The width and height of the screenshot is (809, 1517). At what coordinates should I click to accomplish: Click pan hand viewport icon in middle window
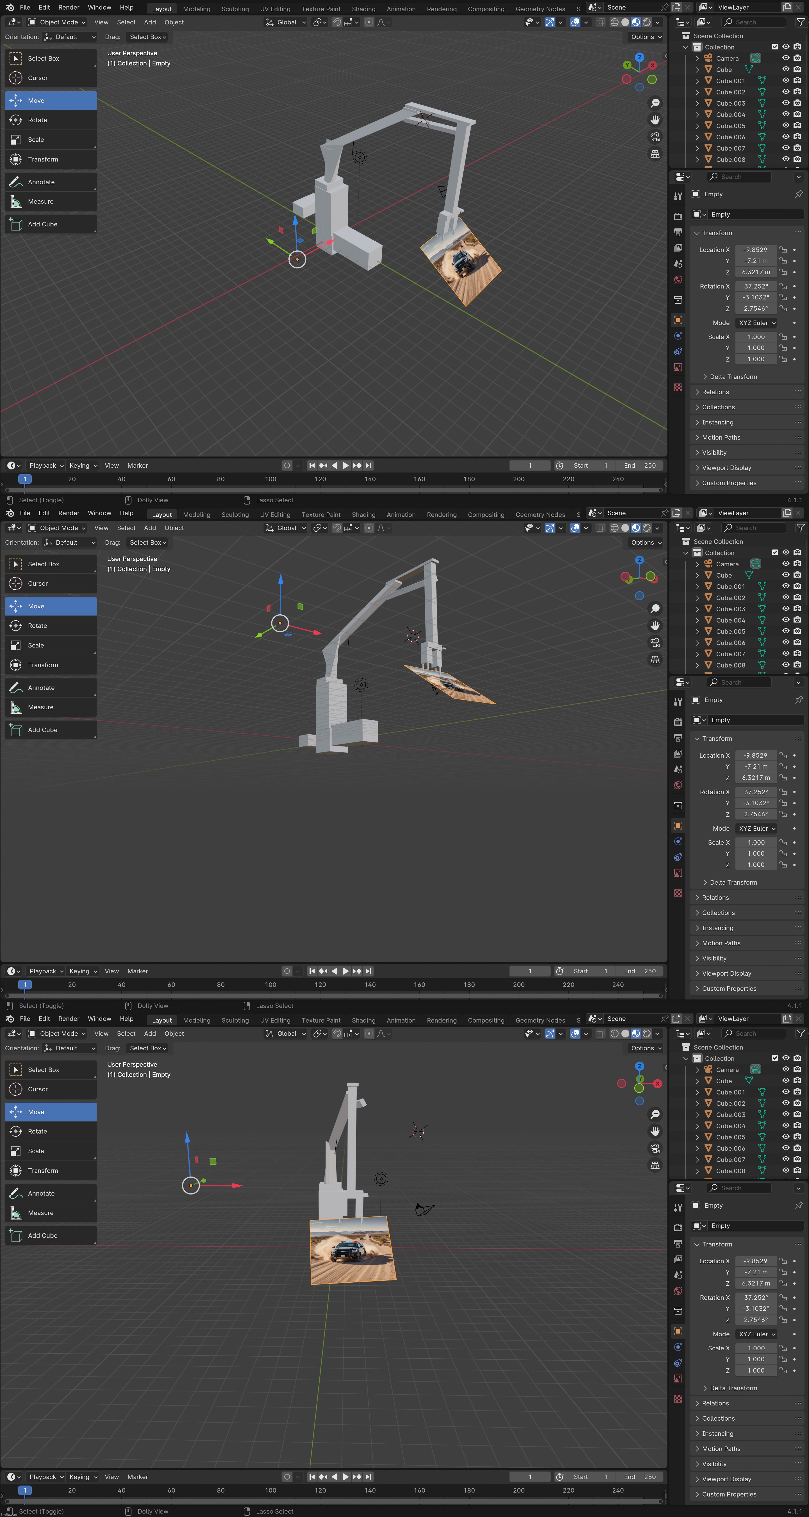click(x=655, y=626)
